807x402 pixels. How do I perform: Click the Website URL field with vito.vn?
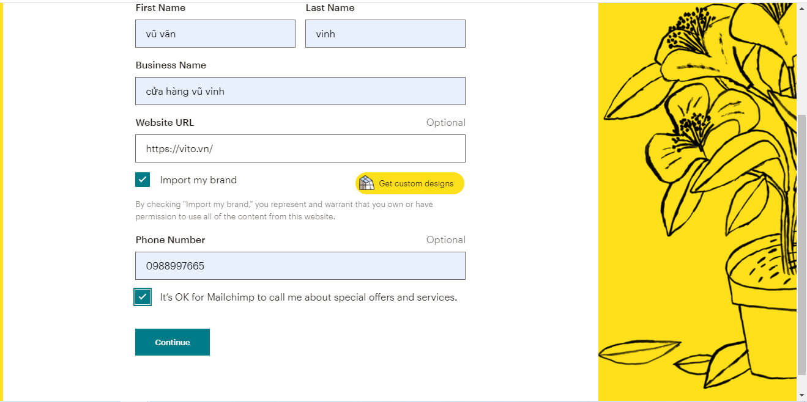300,148
